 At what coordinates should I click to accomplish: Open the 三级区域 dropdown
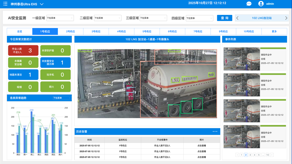(153, 18)
